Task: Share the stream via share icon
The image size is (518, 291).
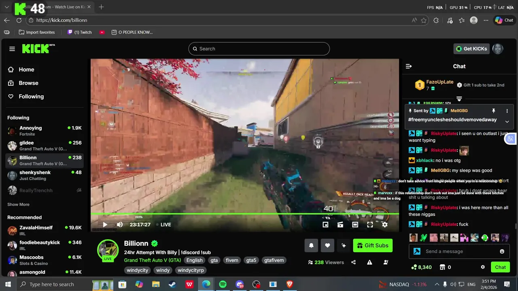Action: tap(353, 262)
